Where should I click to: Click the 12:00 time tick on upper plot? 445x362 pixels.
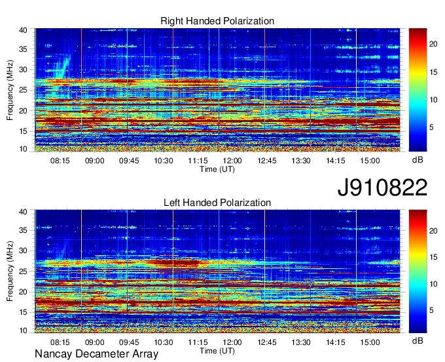[x=232, y=161]
